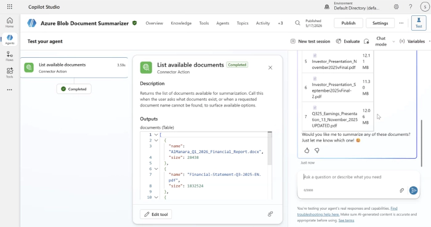431x227 pixels.
Task: Click the Completed status node
Action: click(74, 89)
